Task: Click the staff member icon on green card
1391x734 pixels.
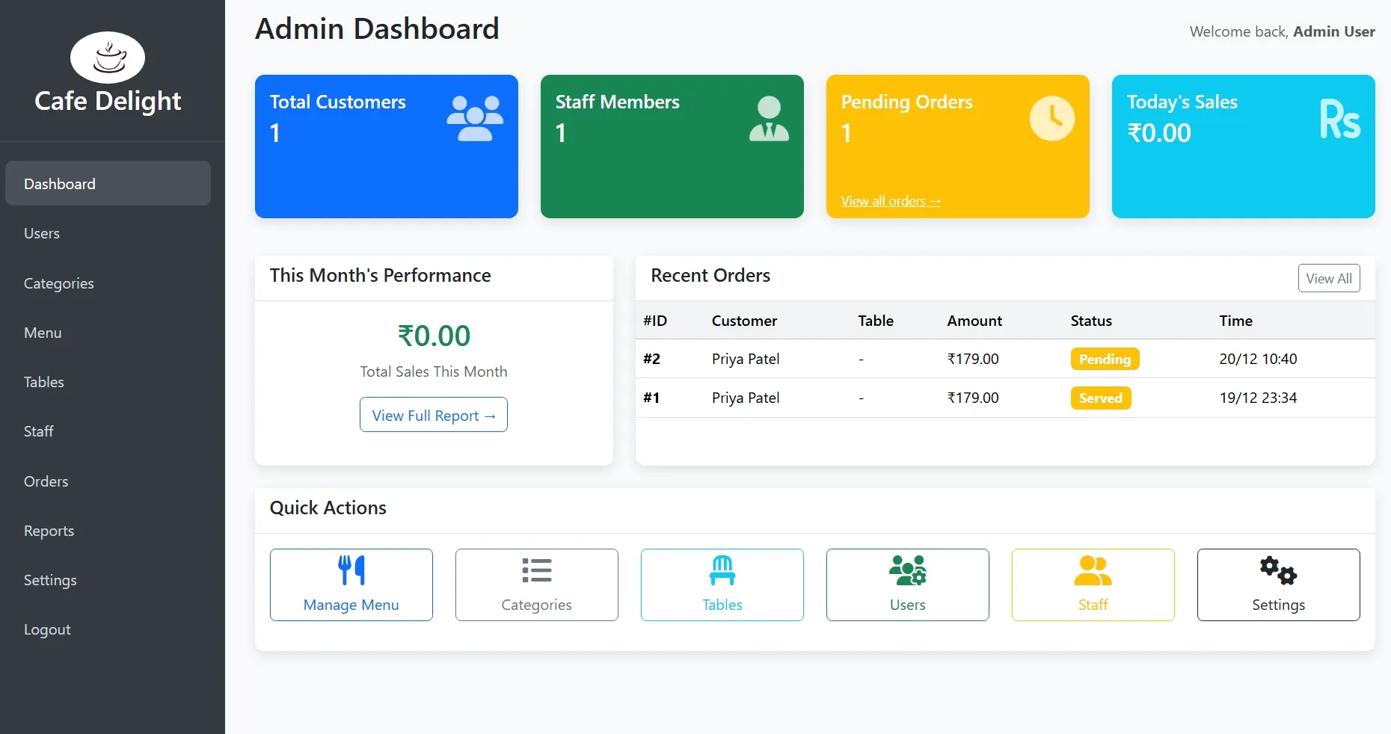Action: tap(769, 117)
